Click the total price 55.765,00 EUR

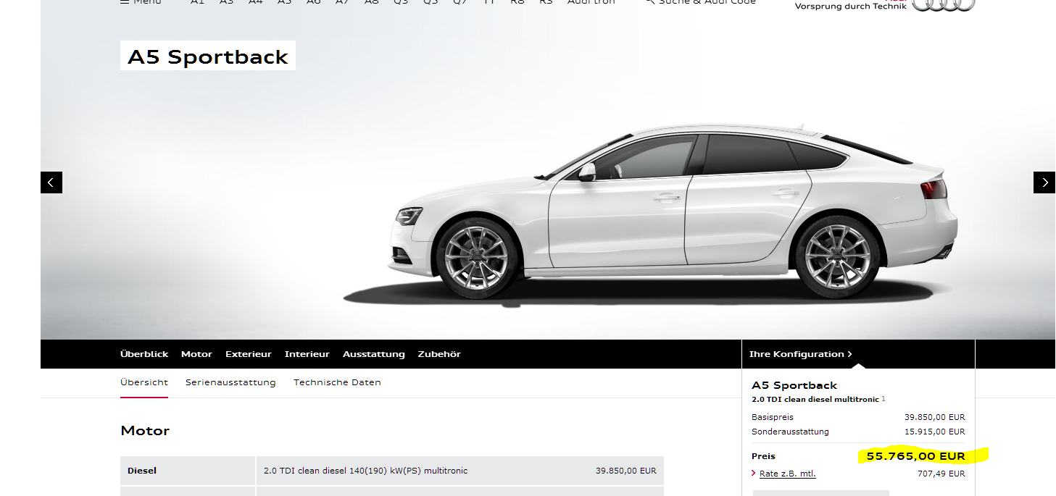[x=916, y=456]
